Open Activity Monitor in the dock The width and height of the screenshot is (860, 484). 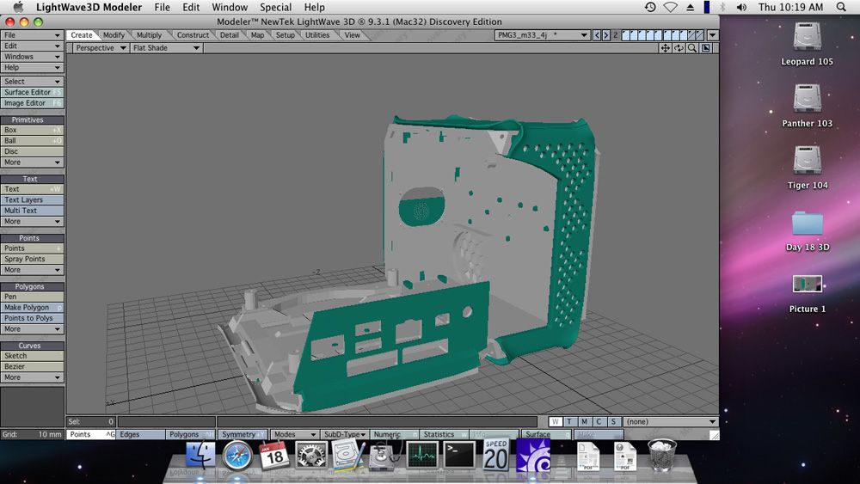point(422,456)
